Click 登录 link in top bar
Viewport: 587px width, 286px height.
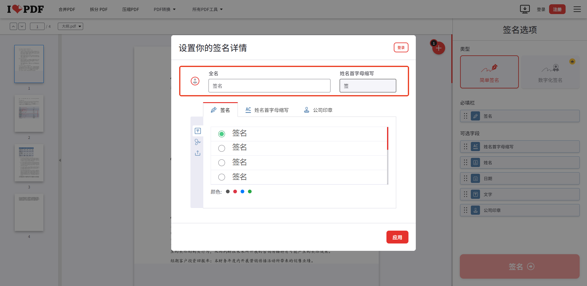(x=541, y=9)
